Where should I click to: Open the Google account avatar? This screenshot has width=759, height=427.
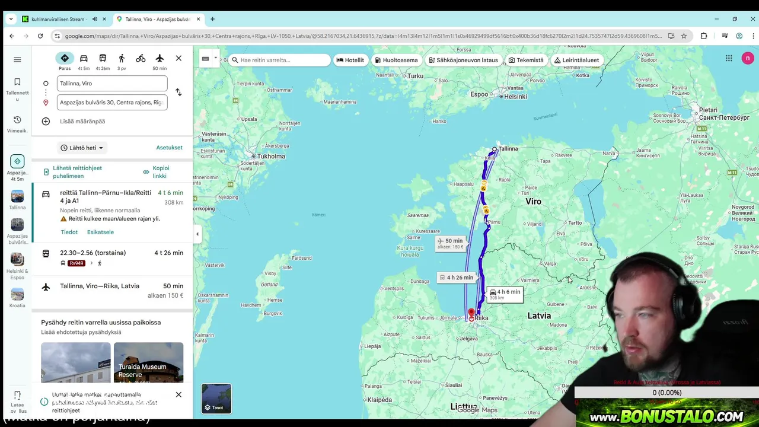point(748,58)
